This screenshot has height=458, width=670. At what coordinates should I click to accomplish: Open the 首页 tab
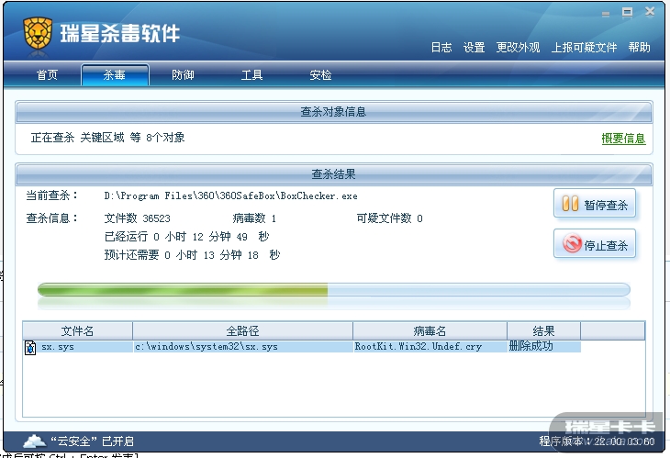[x=47, y=75]
